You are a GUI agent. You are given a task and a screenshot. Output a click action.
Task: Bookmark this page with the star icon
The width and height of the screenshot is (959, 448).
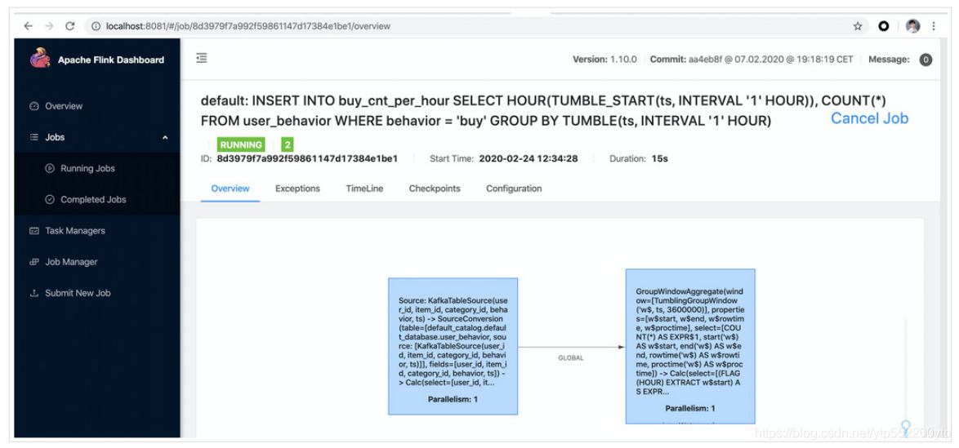pyautogui.click(x=858, y=26)
